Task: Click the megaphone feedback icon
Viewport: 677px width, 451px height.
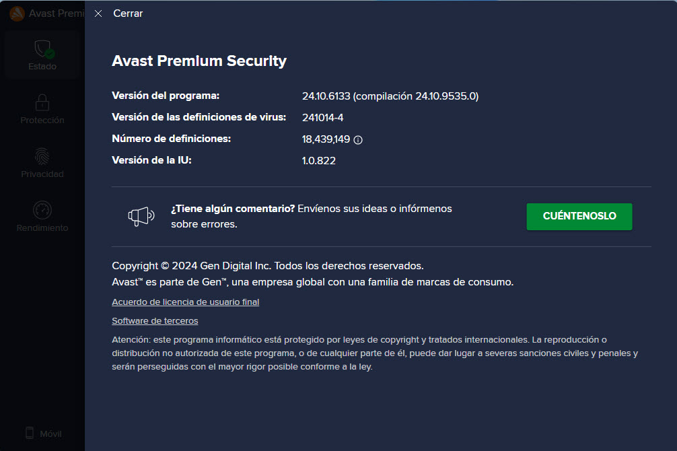Action: (141, 216)
